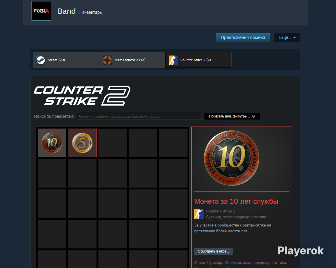
Task: Click the item description about десяти лет
Action: [233, 228]
